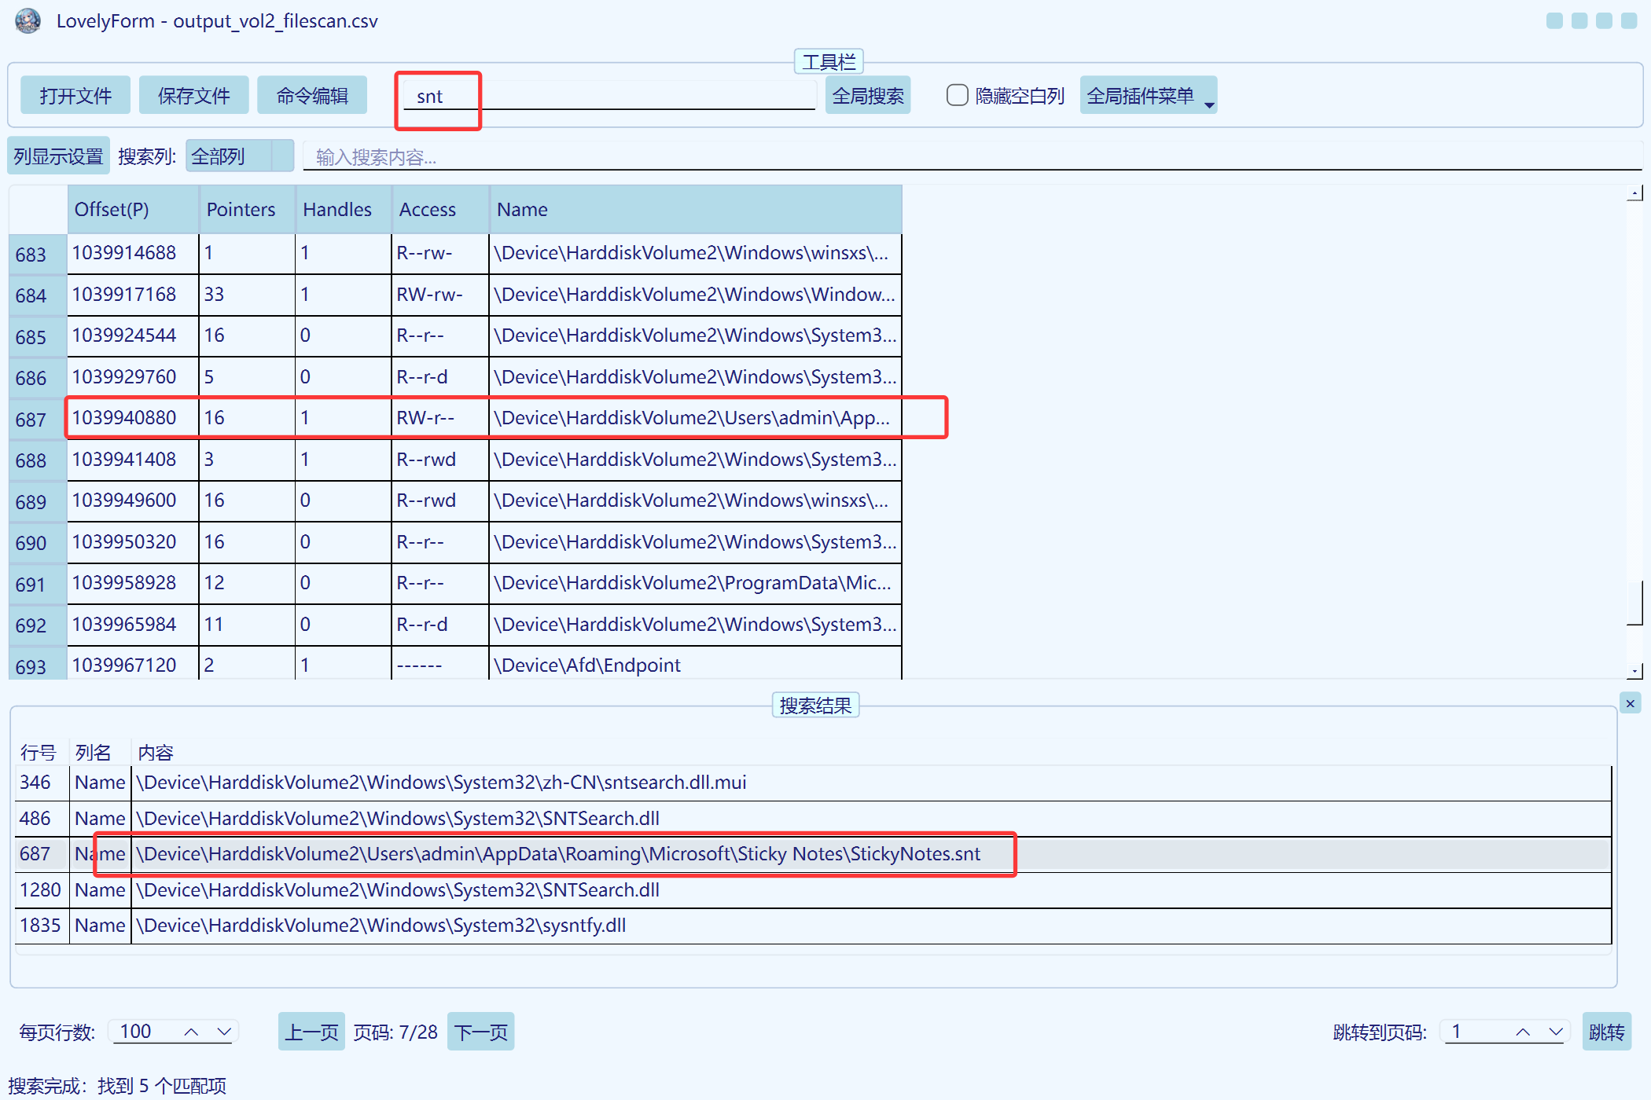
Task: Close the search results panel
Action: click(1630, 703)
